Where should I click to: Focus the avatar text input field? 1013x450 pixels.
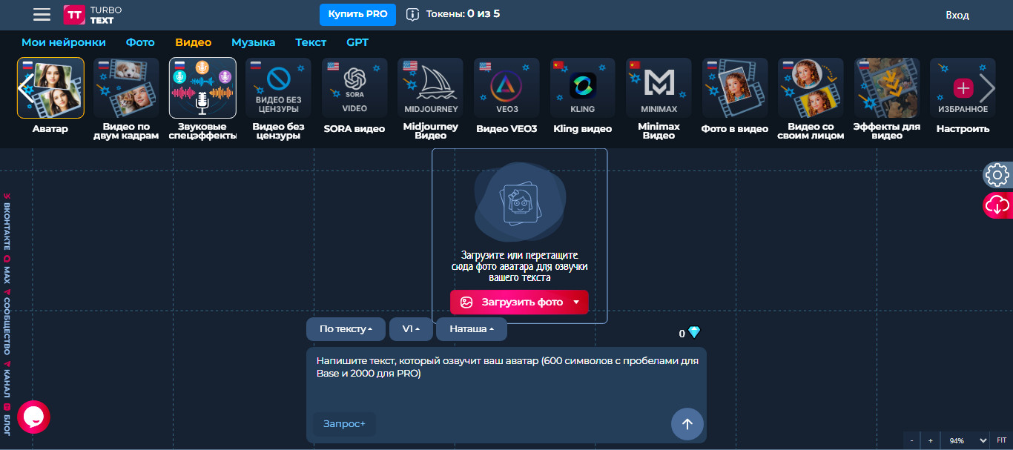[506, 378]
